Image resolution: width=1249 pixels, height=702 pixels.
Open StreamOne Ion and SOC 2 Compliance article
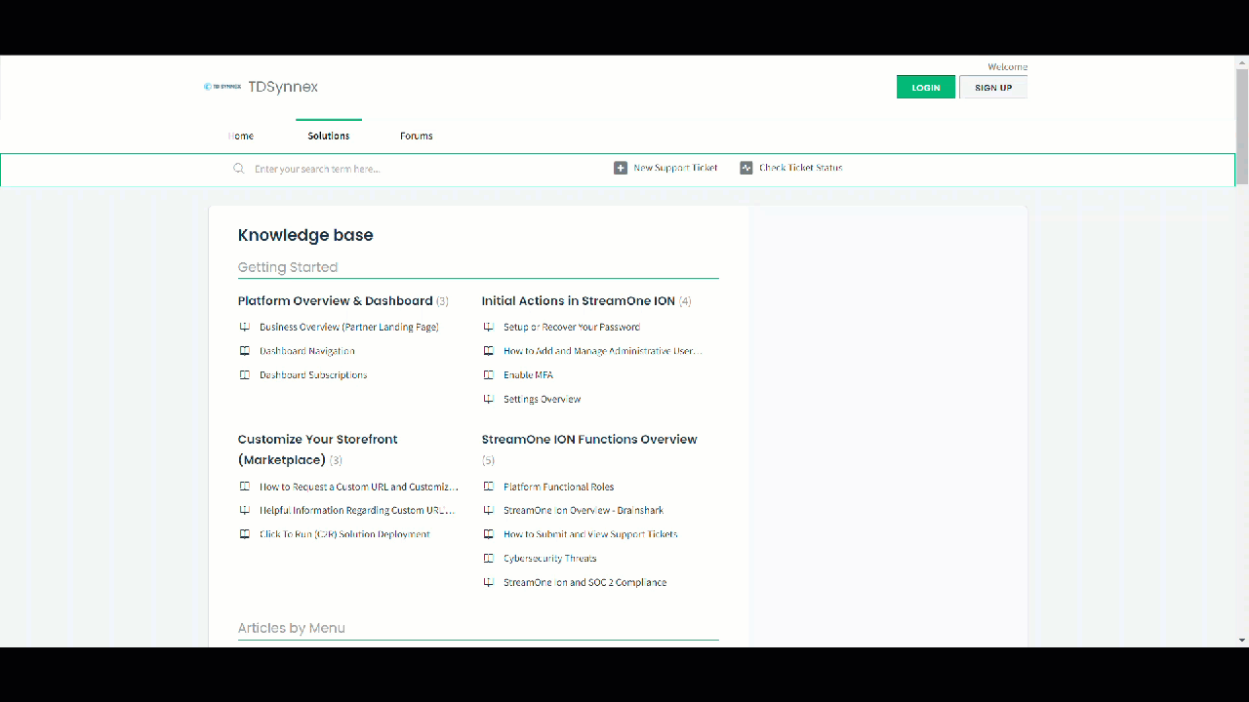coord(585,582)
